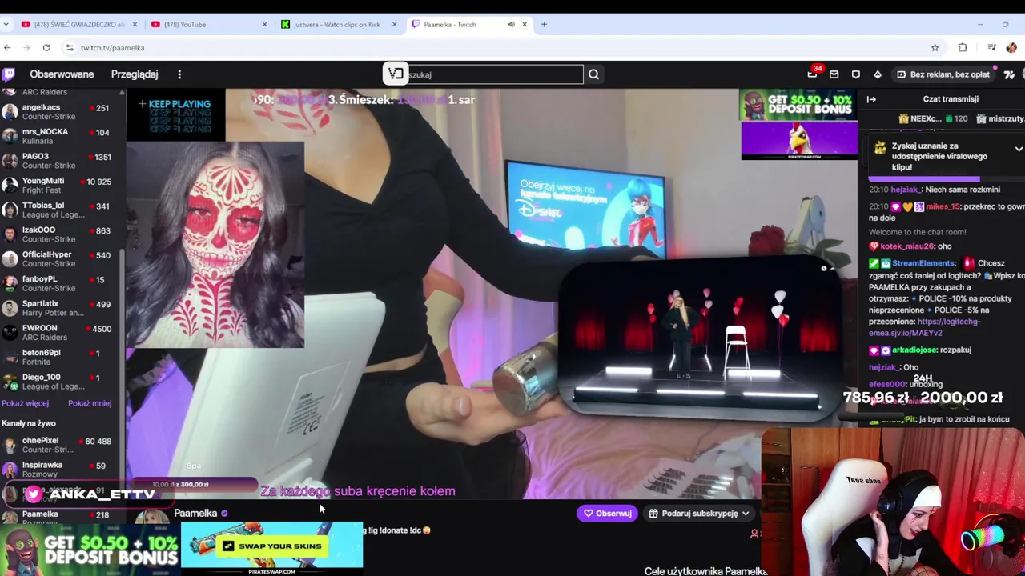The image size is (1025, 576).
Task: Open the logitechg-emea link in chat
Action: (924, 327)
